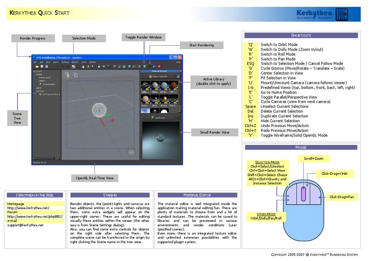This screenshot has height=261, width=370.
Task: Toggle the padlock icon in viewport
Action: [x=67, y=75]
